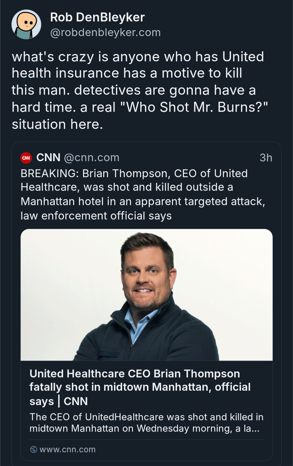Click the Rob DenBleyker display name

click(x=97, y=17)
